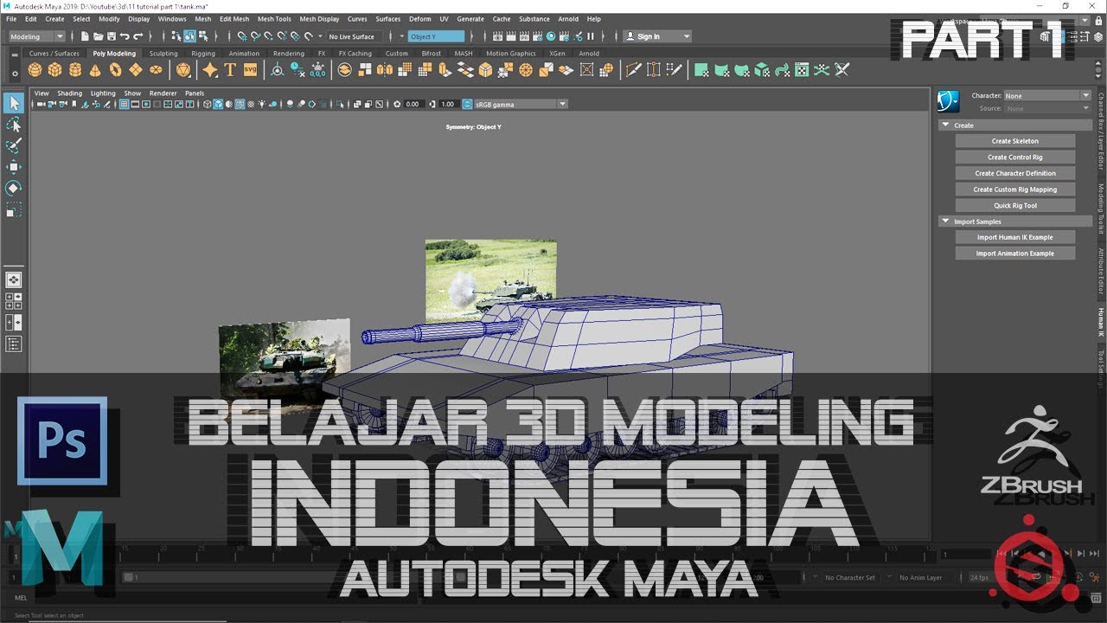Create a polygon torus from shelf
The height and width of the screenshot is (623, 1107).
115,70
